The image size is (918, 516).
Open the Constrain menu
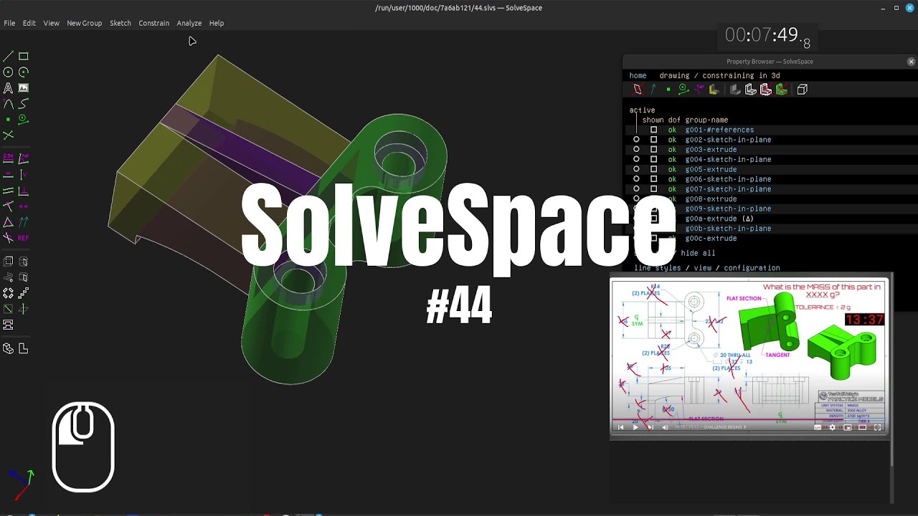[153, 23]
